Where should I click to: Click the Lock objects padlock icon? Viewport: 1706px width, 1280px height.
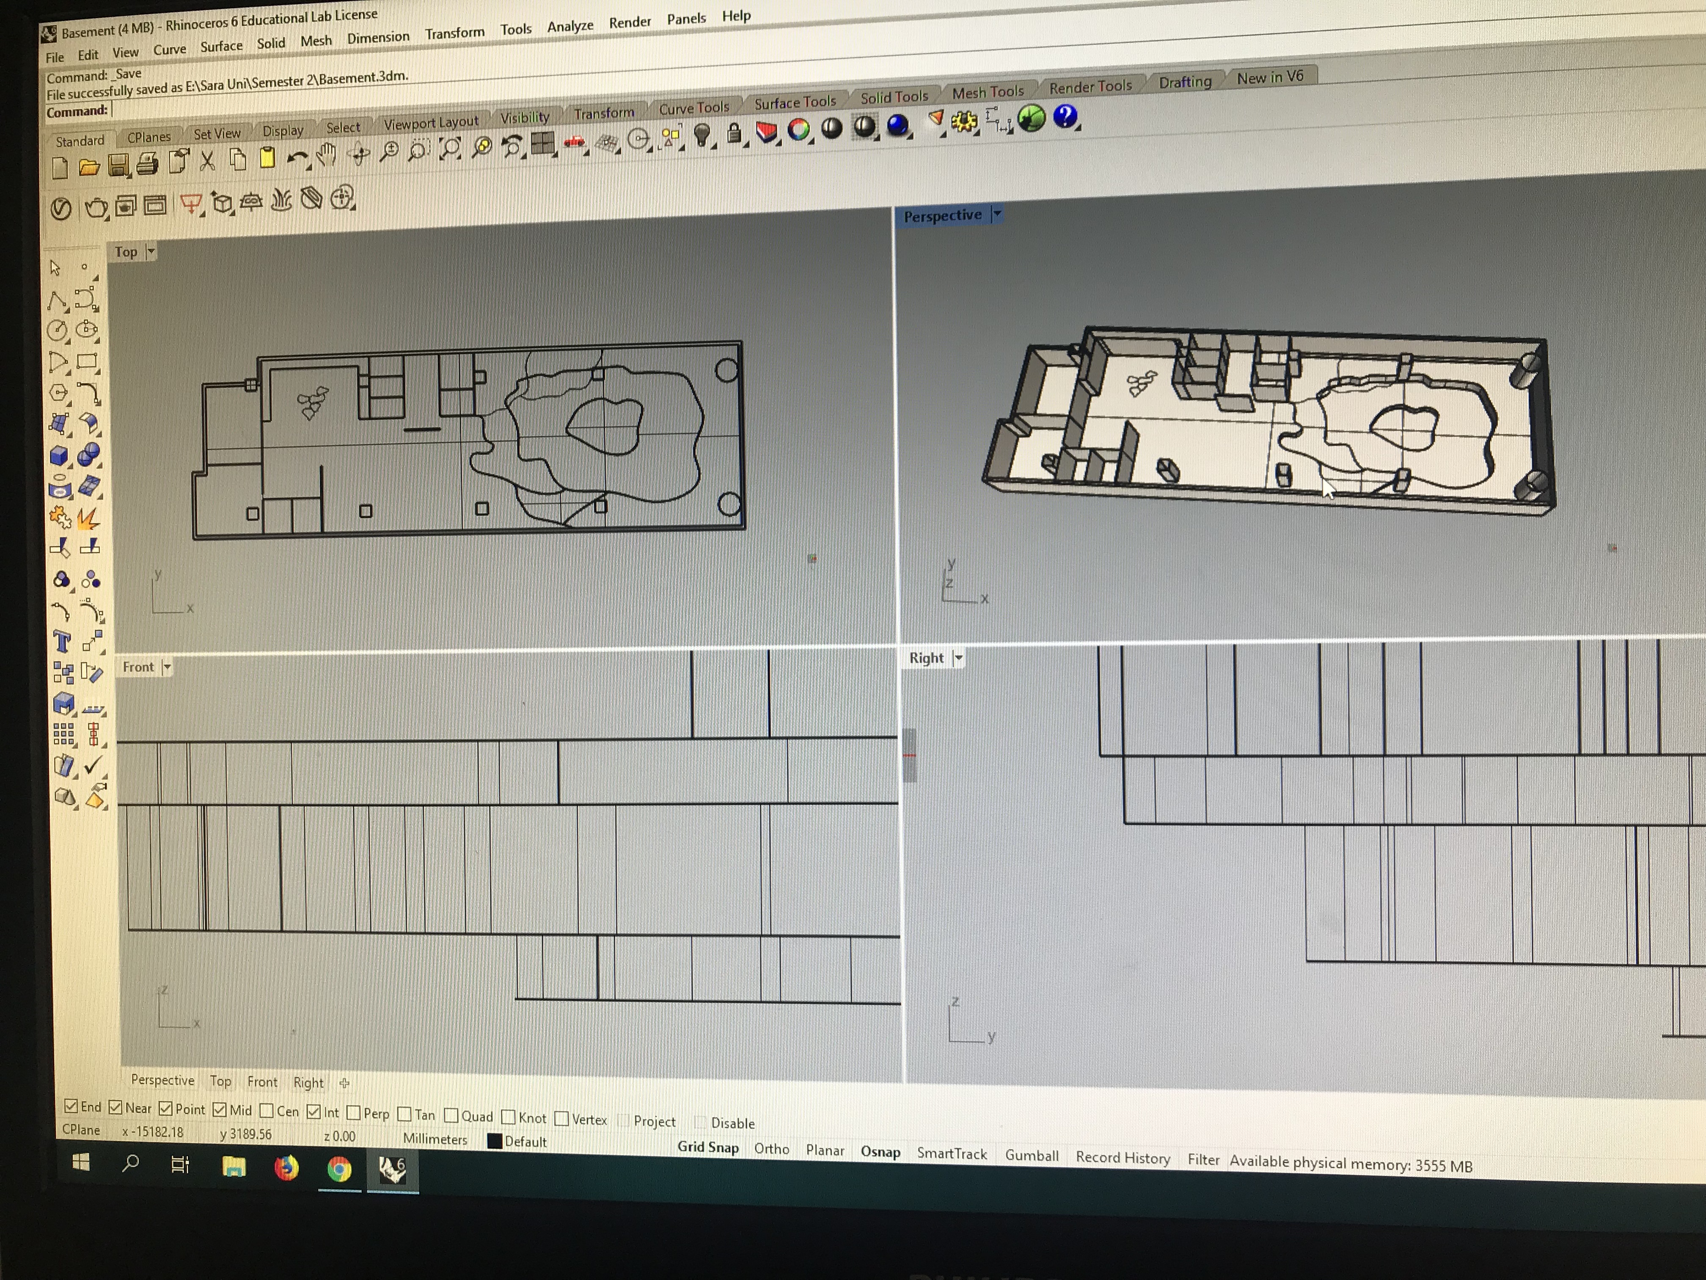pos(734,133)
